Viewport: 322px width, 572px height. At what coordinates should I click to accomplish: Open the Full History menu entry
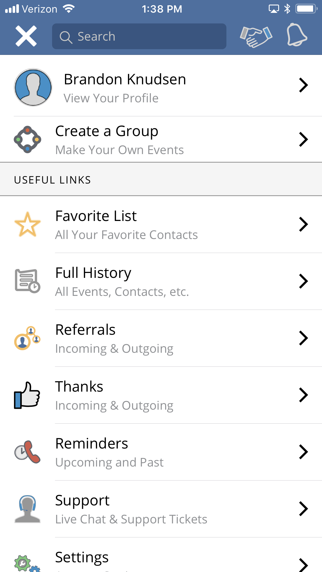click(122, 281)
